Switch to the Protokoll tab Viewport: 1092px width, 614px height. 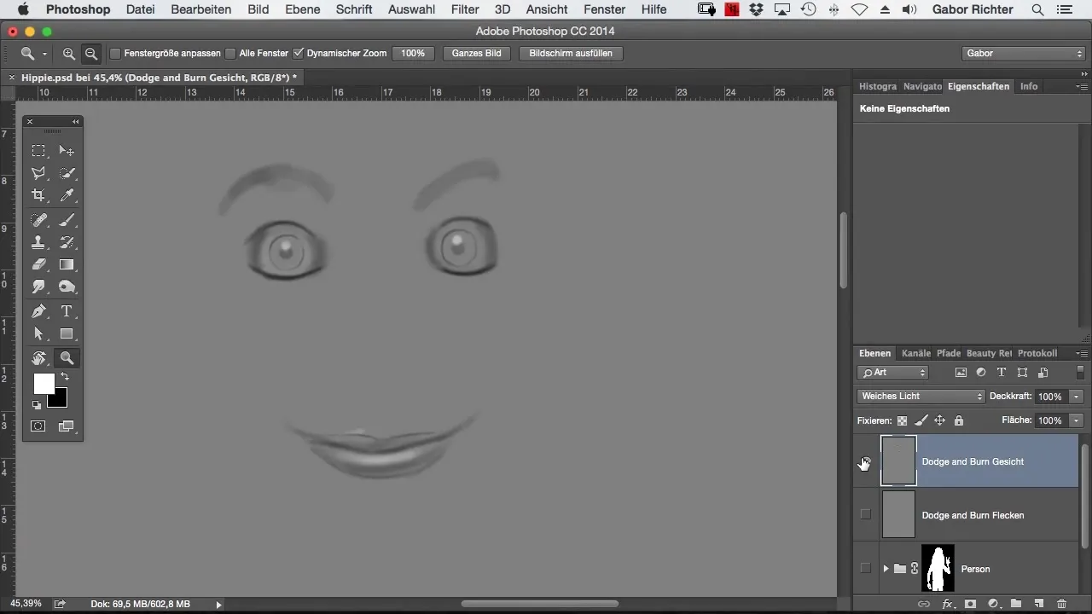tap(1037, 353)
